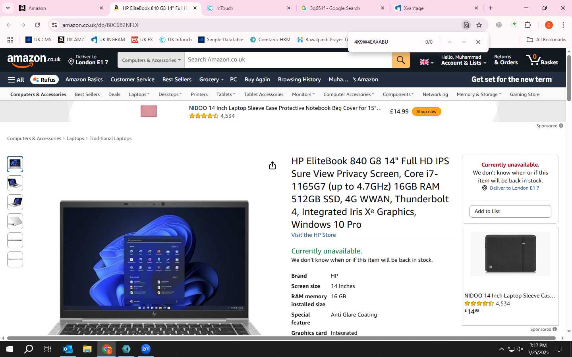Click the Chrome profile avatar
This screenshot has height=357, width=572.
(549, 25)
